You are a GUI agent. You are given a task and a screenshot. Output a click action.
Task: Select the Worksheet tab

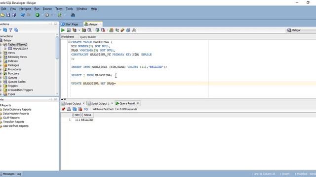[x=68, y=37]
